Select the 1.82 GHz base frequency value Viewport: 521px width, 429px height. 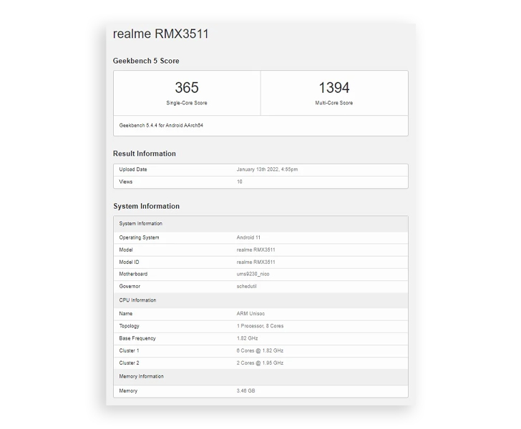coord(247,338)
